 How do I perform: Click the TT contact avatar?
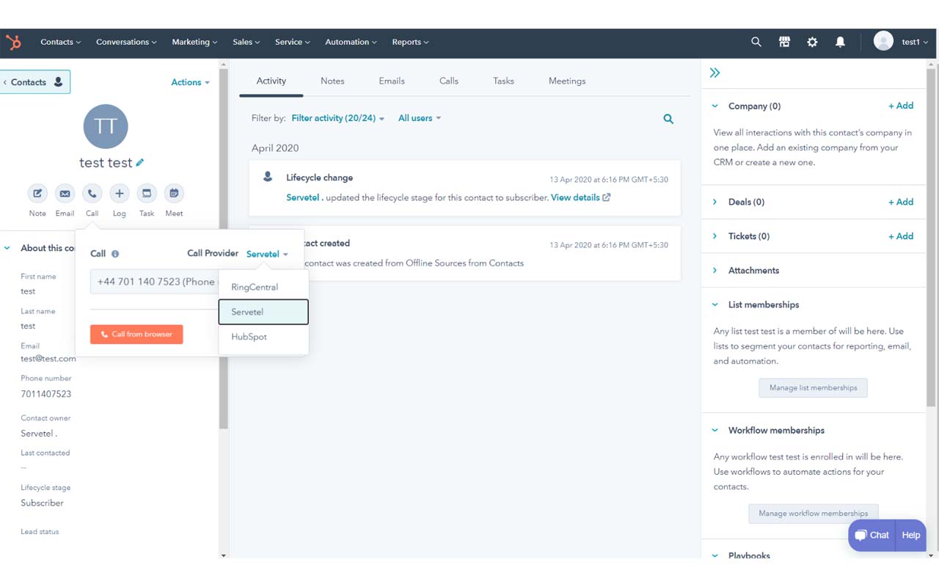coord(106,126)
